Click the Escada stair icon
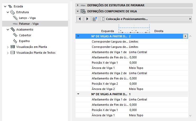 (10, 6)
